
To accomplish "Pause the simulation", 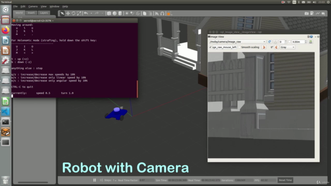I will coord(95,180).
